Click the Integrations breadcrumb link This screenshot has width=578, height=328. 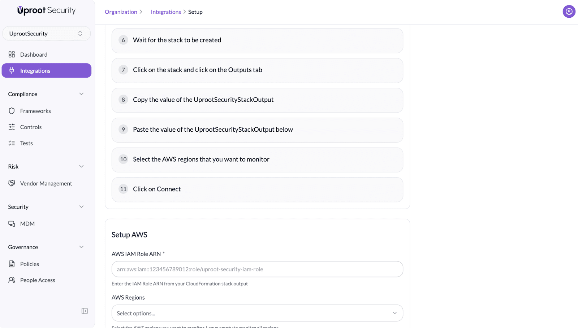click(166, 12)
